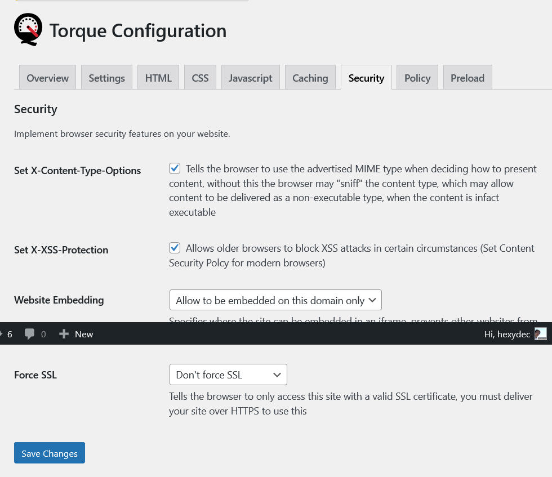552x477 pixels.
Task: Click the plus New icon in admin bar
Action: coord(64,334)
